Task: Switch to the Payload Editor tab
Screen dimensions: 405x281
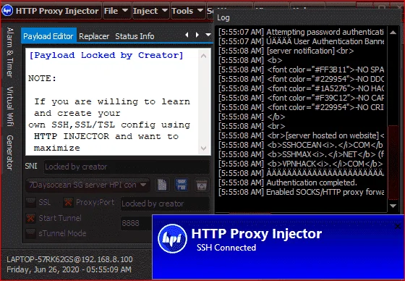Action: pos(48,36)
